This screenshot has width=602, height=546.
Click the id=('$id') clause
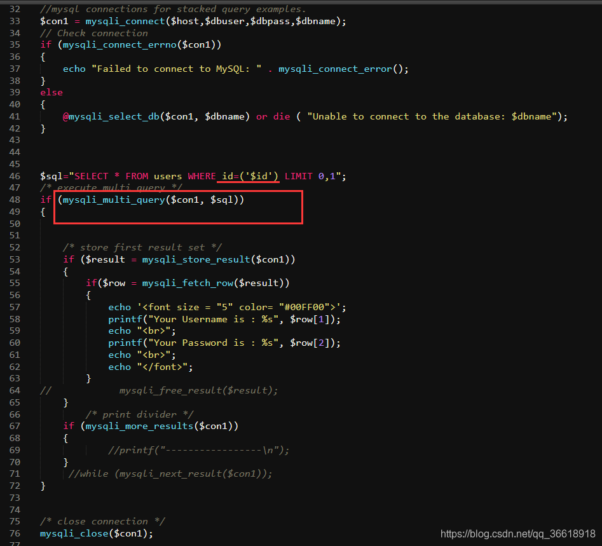250,176
